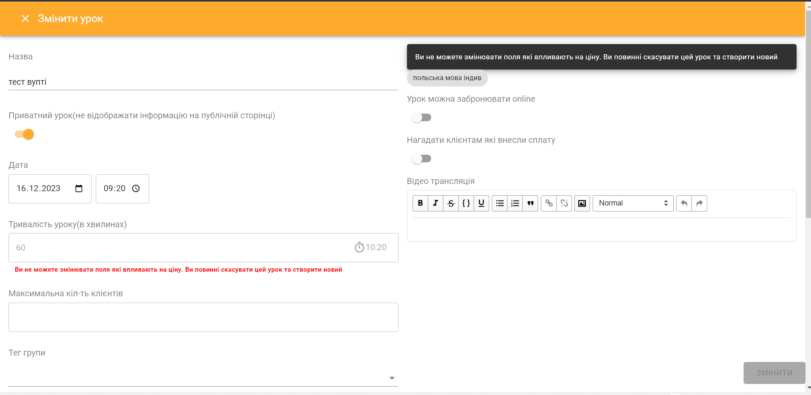Open the time picker showing 09:20

pyautogui.click(x=136, y=189)
